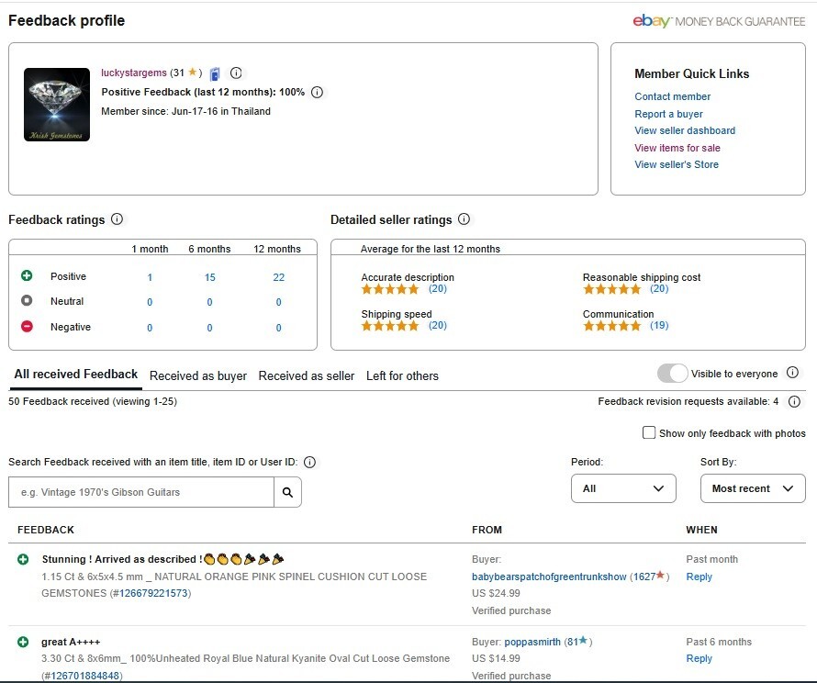Click info icon beside Search Feedback label
The image size is (817, 683).
coord(309,462)
